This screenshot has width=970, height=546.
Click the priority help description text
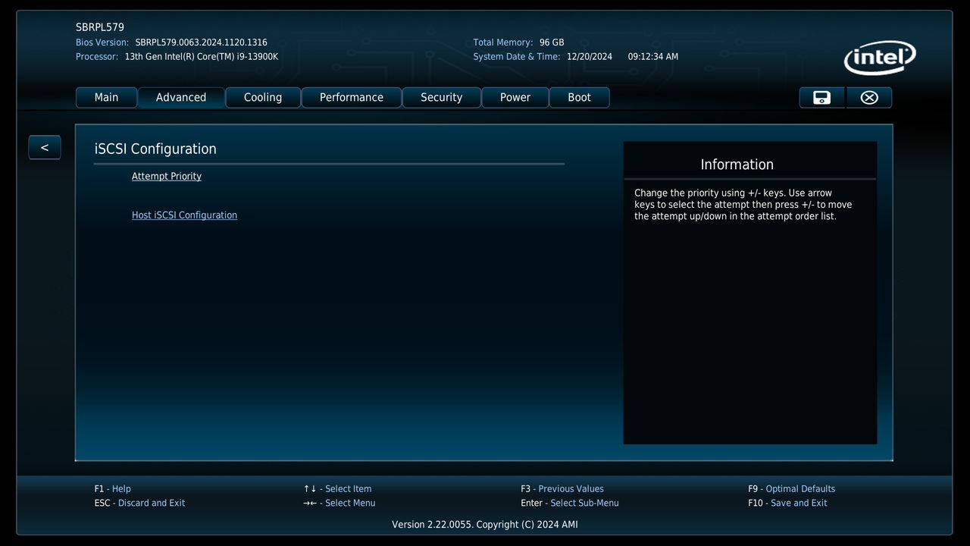pos(743,205)
